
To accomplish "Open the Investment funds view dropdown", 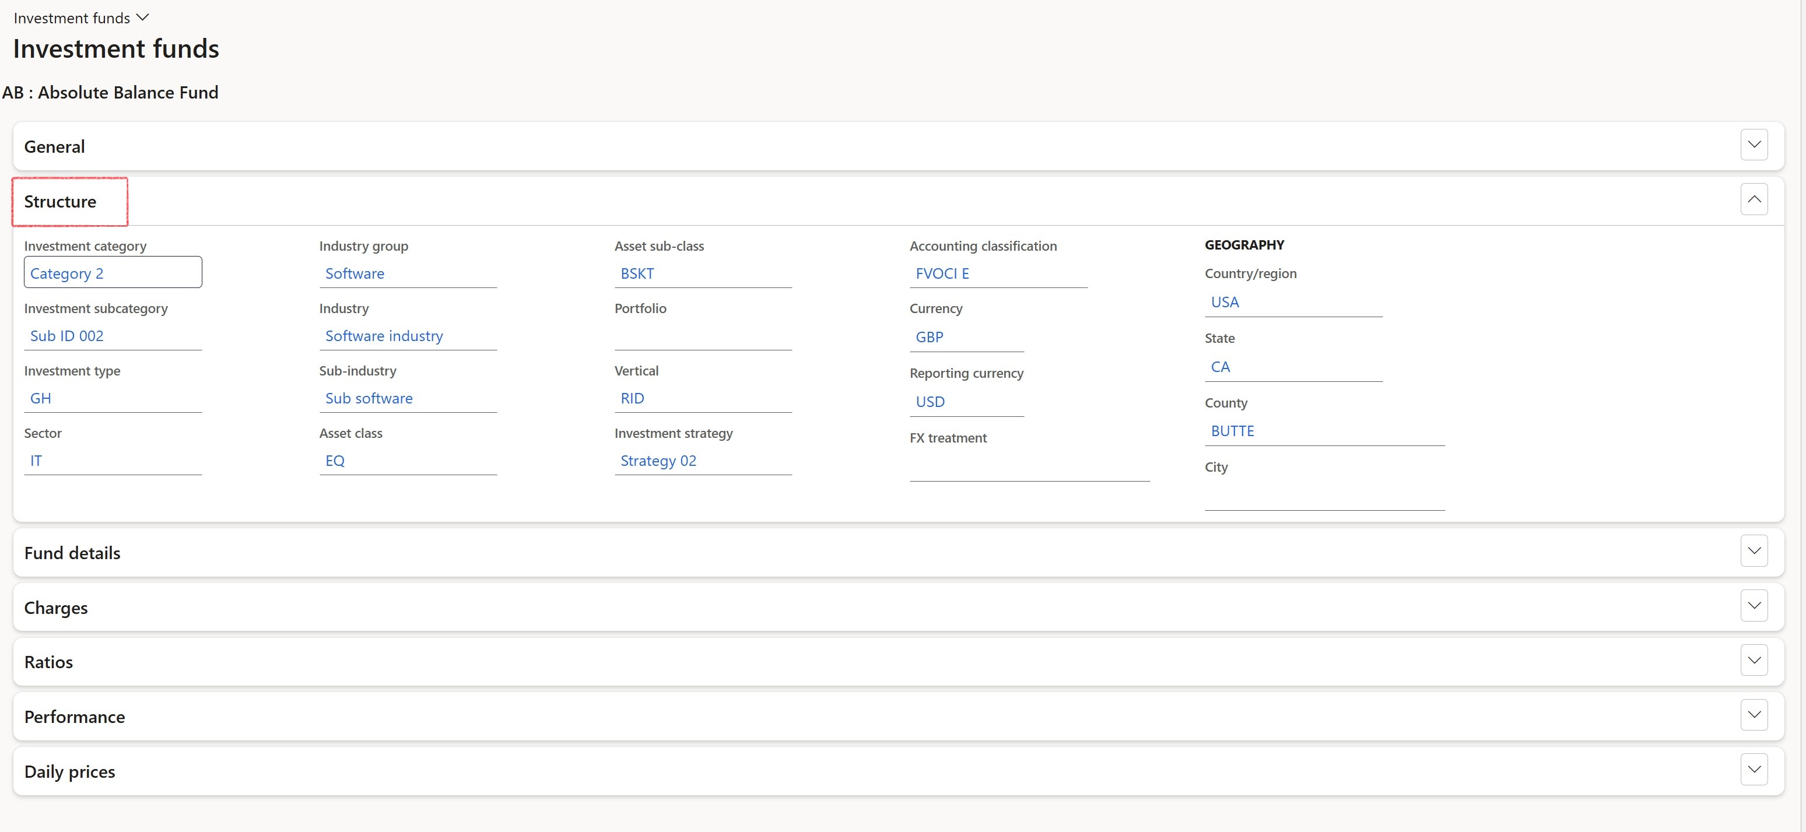I will pos(81,17).
